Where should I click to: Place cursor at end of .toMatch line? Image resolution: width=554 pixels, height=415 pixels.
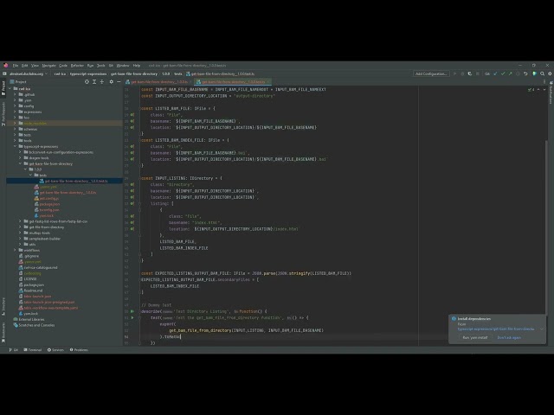point(181,337)
